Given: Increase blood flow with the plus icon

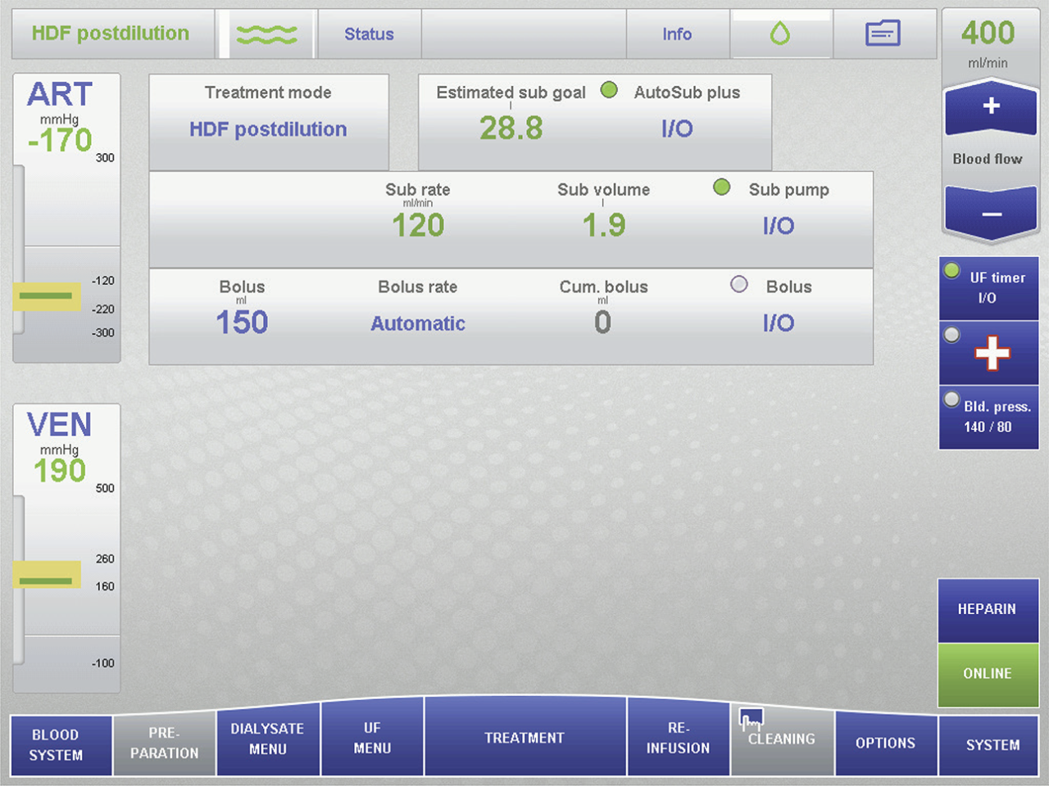Looking at the screenshot, I should tap(990, 107).
